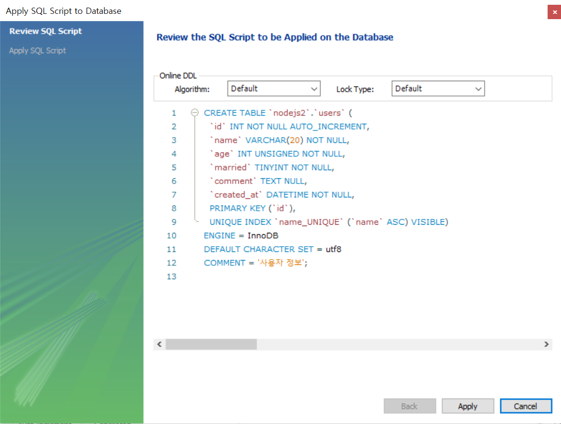Click the horizontal scrollbar left arrow
Image resolution: width=561 pixels, height=424 pixels.
coord(160,344)
